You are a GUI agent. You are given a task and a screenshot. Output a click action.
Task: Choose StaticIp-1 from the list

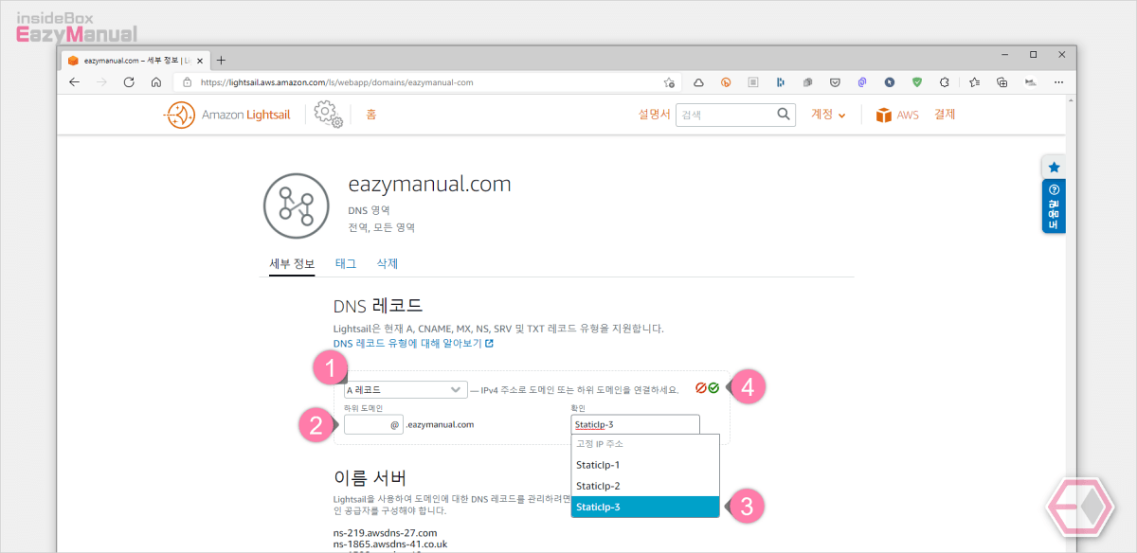[644, 465]
